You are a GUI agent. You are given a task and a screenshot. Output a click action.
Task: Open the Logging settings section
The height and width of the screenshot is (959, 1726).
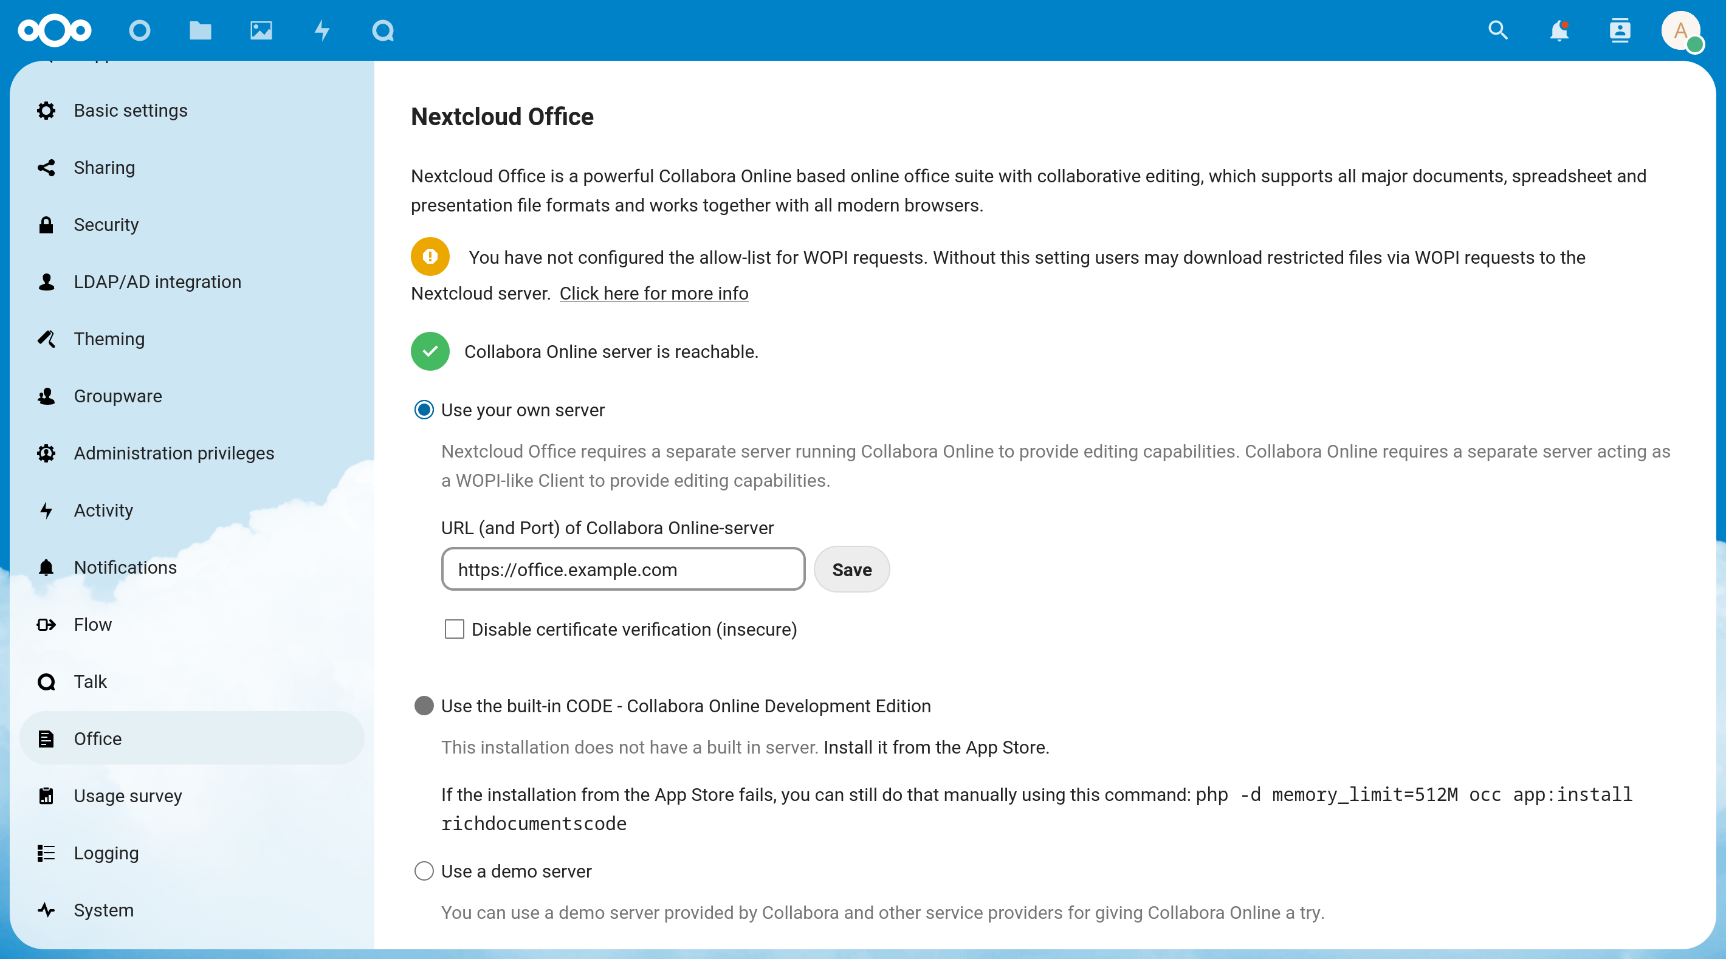pos(106,853)
